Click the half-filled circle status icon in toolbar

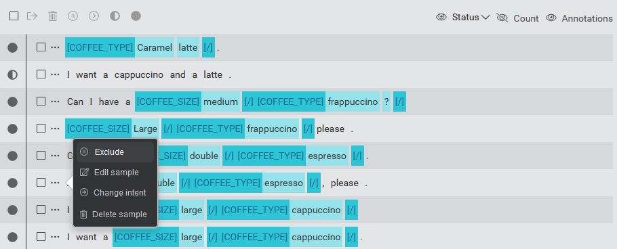coord(115,16)
